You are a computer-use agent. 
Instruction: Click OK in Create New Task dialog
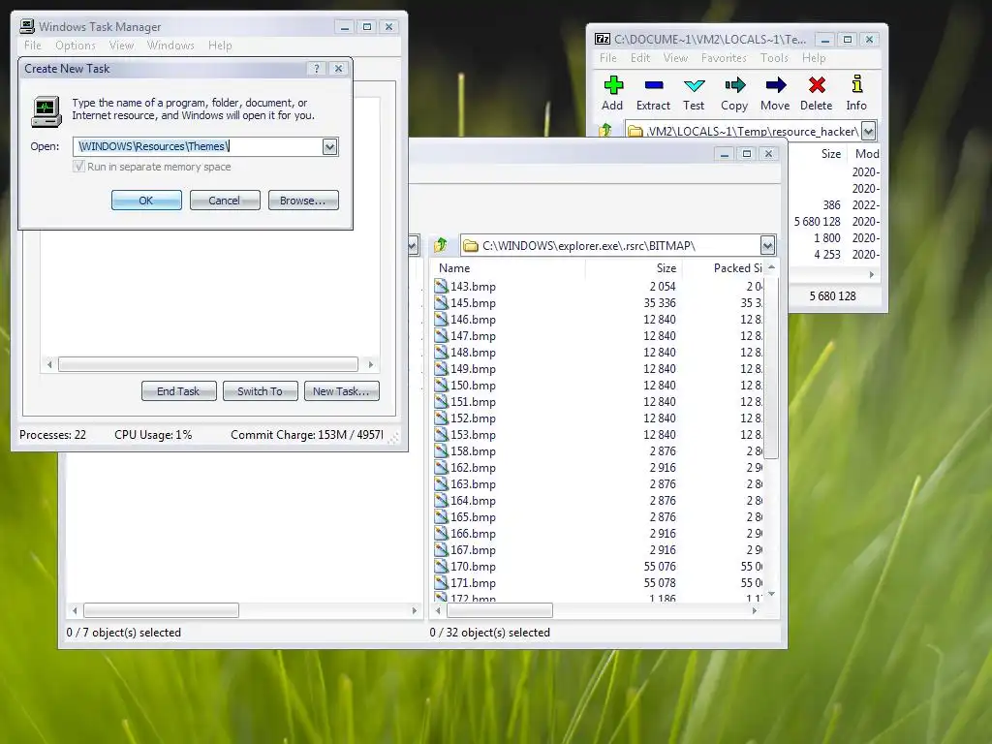coord(146,201)
